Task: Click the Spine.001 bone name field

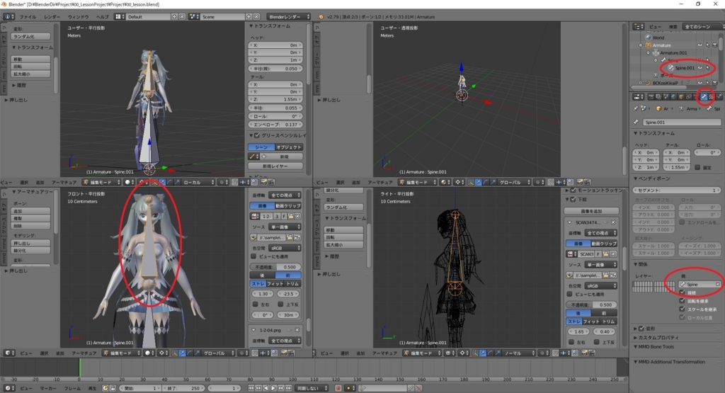Action: click(682, 122)
